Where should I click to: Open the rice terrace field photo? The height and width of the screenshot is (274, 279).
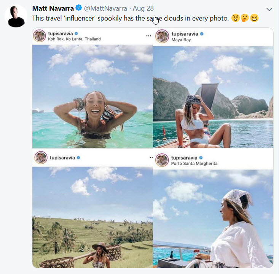(92, 217)
